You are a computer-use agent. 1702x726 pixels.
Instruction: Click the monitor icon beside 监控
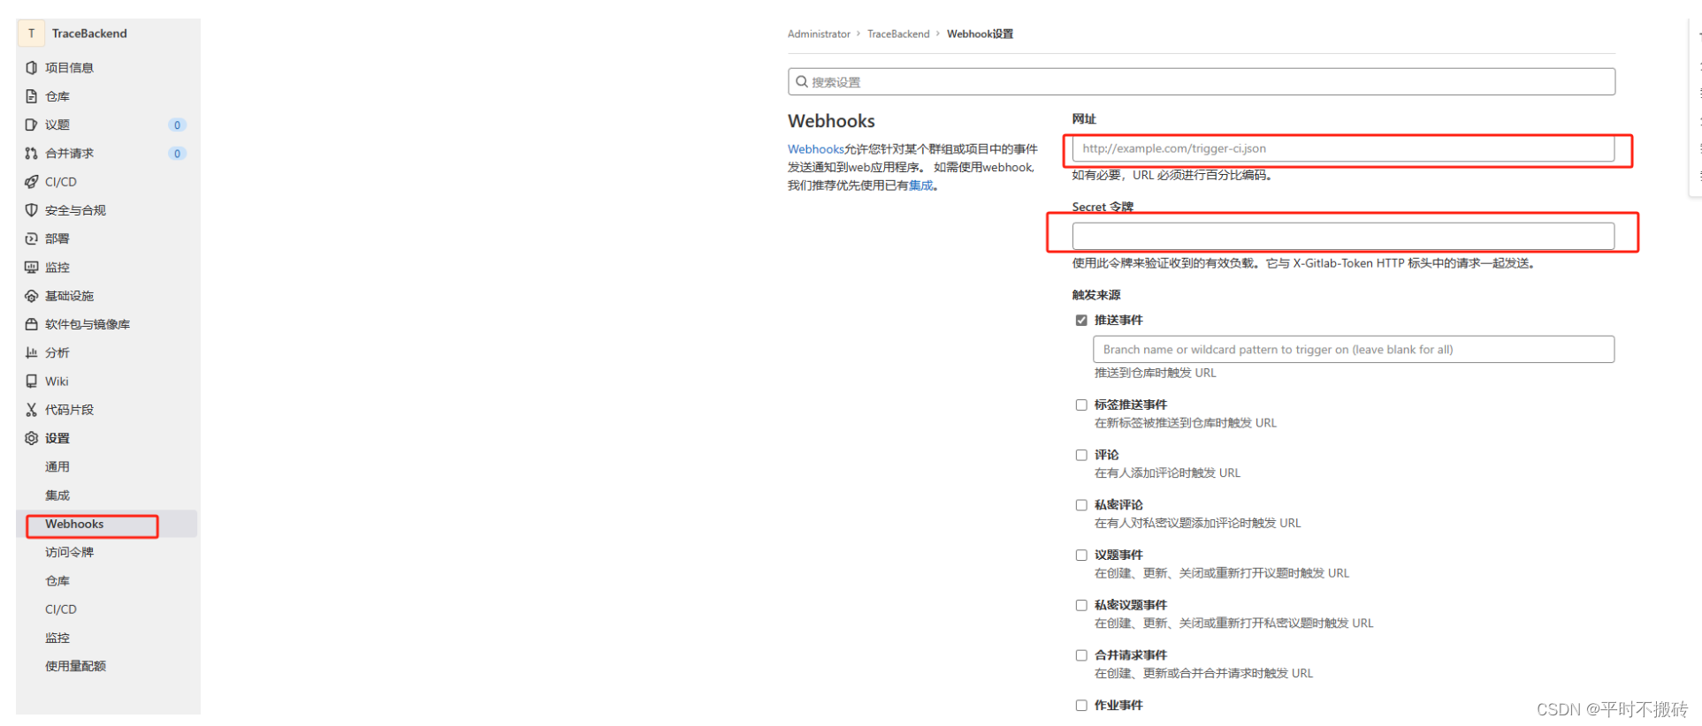click(x=32, y=267)
